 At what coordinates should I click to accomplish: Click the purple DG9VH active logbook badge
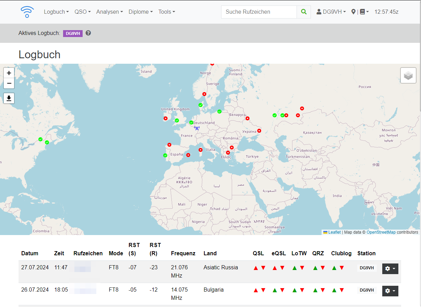click(x=73, y=33)
